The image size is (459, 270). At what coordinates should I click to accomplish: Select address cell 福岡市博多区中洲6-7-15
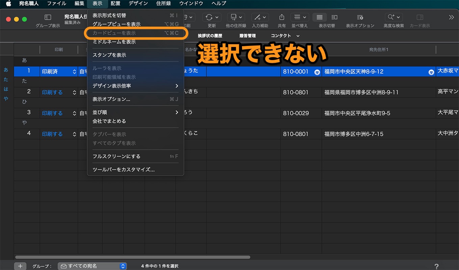(379, 134)
